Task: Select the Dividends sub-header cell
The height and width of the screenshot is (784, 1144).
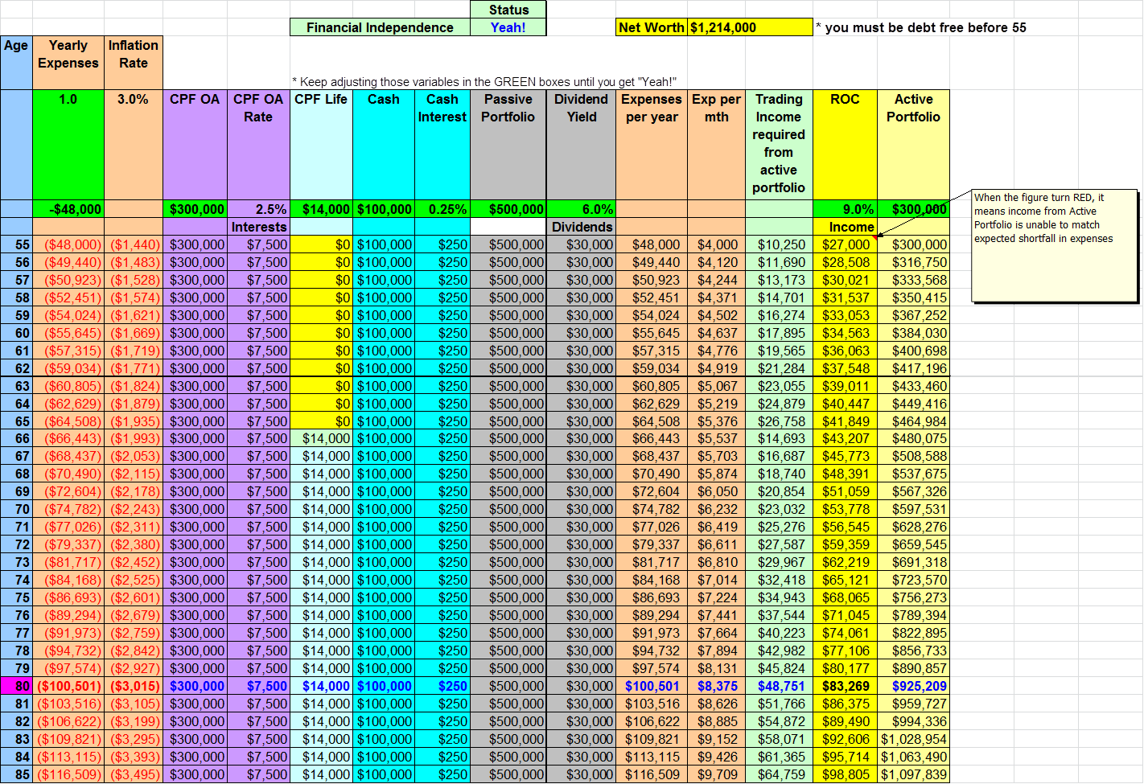Action: tap(582, 227)
